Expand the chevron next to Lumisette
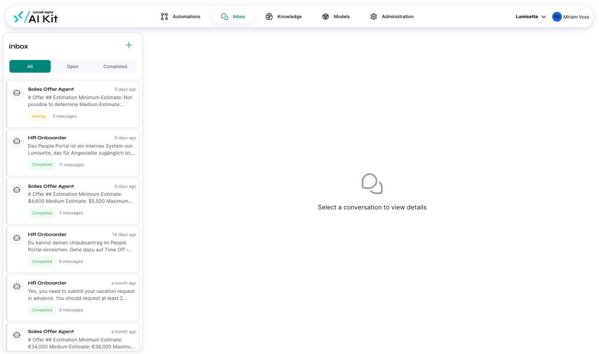The height and width of the screenshot is (354, 599). (x=544, y=17)
